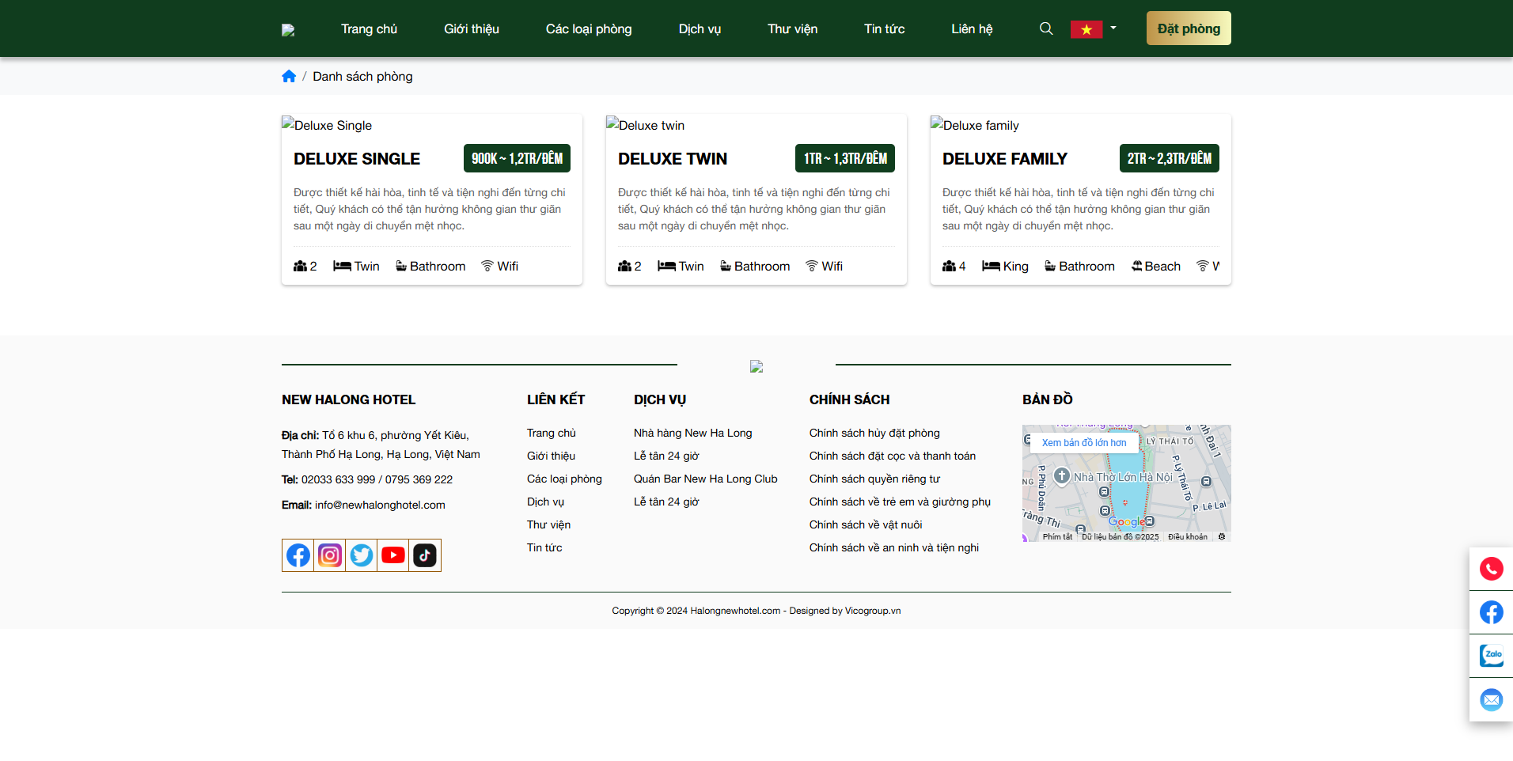Screen dimensions: 1513x761
Task: Click the home icon in breadcrumb
Action: [x=289, y=77]
